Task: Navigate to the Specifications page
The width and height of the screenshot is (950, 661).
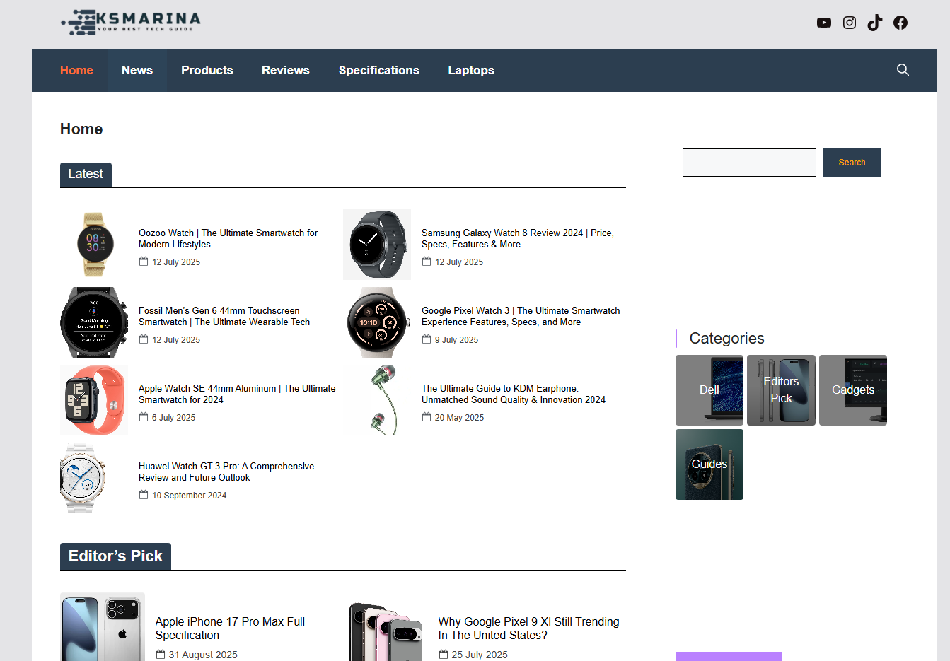Action: [378, 71]
